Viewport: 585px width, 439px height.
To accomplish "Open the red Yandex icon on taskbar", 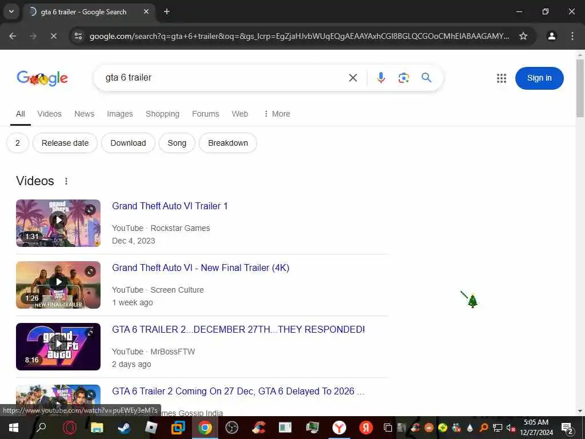I will (366, 428).
